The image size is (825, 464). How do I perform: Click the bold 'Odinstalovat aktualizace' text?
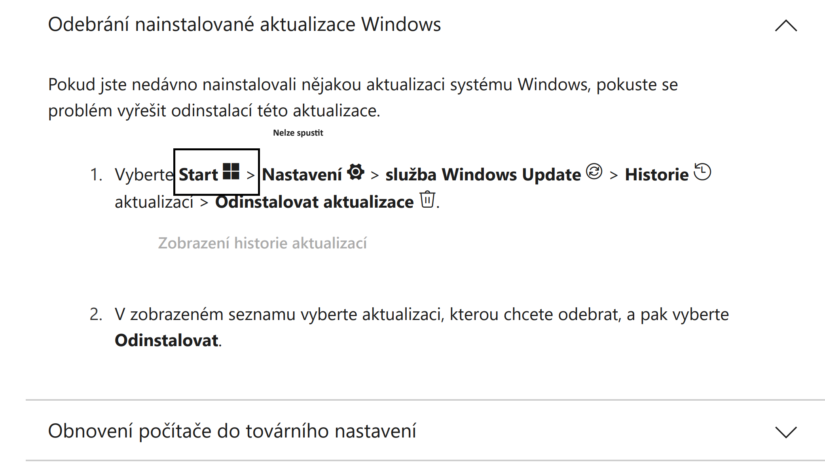tap(314, 202)
